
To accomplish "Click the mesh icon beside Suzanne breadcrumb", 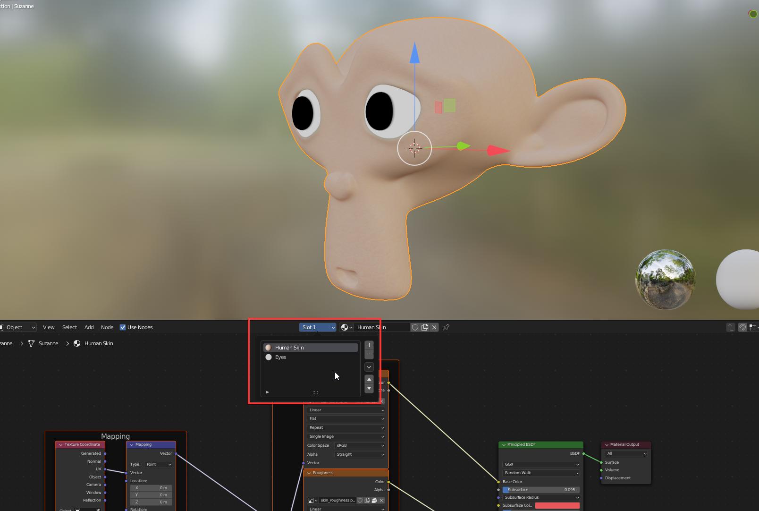I will pos(31,343).
